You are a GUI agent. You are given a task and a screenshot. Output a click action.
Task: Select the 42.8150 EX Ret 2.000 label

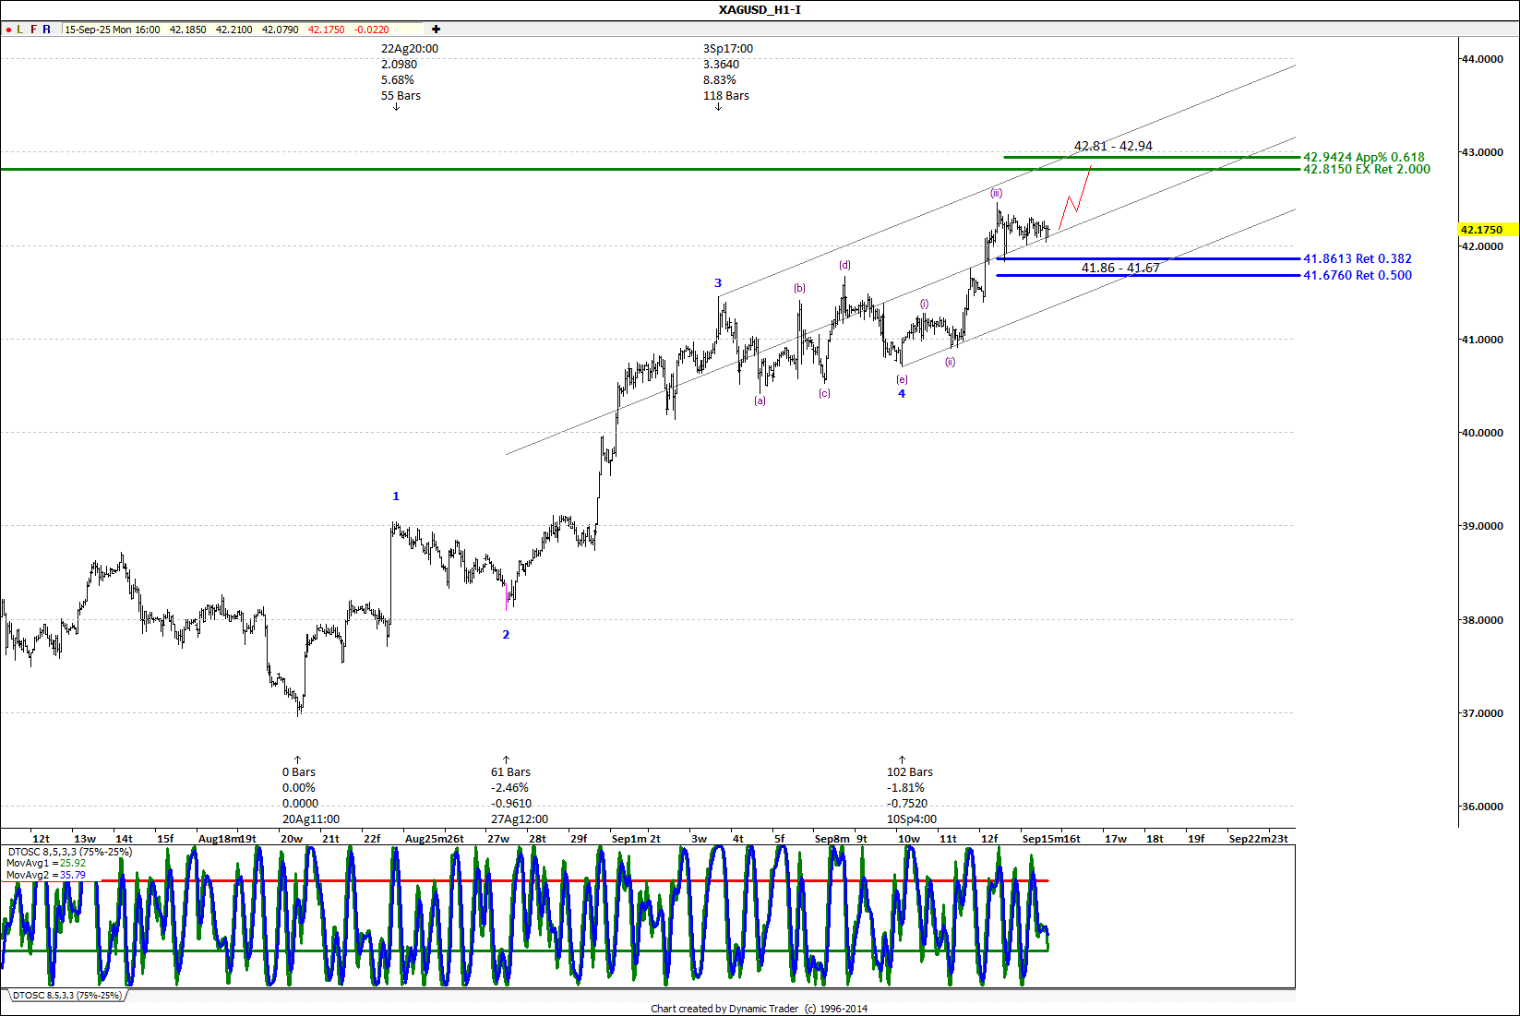tap(1366, 170)
